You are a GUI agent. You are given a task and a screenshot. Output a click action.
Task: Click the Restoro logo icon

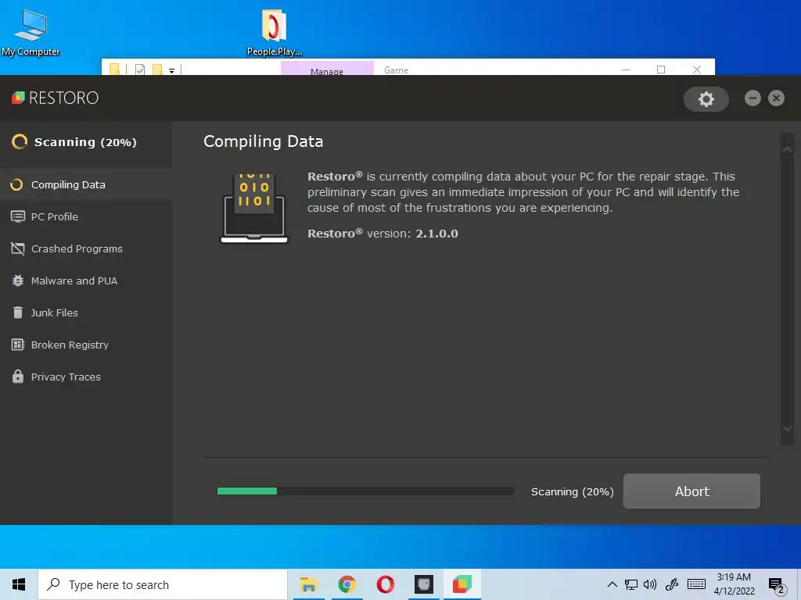coord(18,98)
